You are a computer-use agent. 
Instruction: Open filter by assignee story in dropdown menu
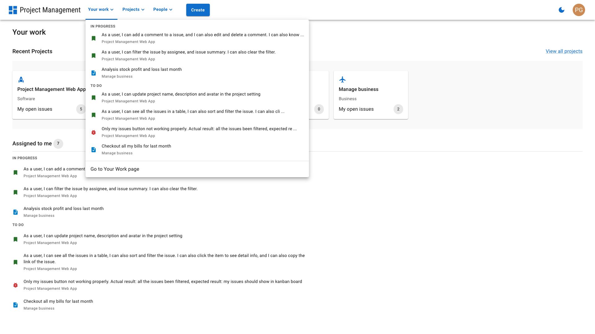pyautogui.click(x=197, y=55)
